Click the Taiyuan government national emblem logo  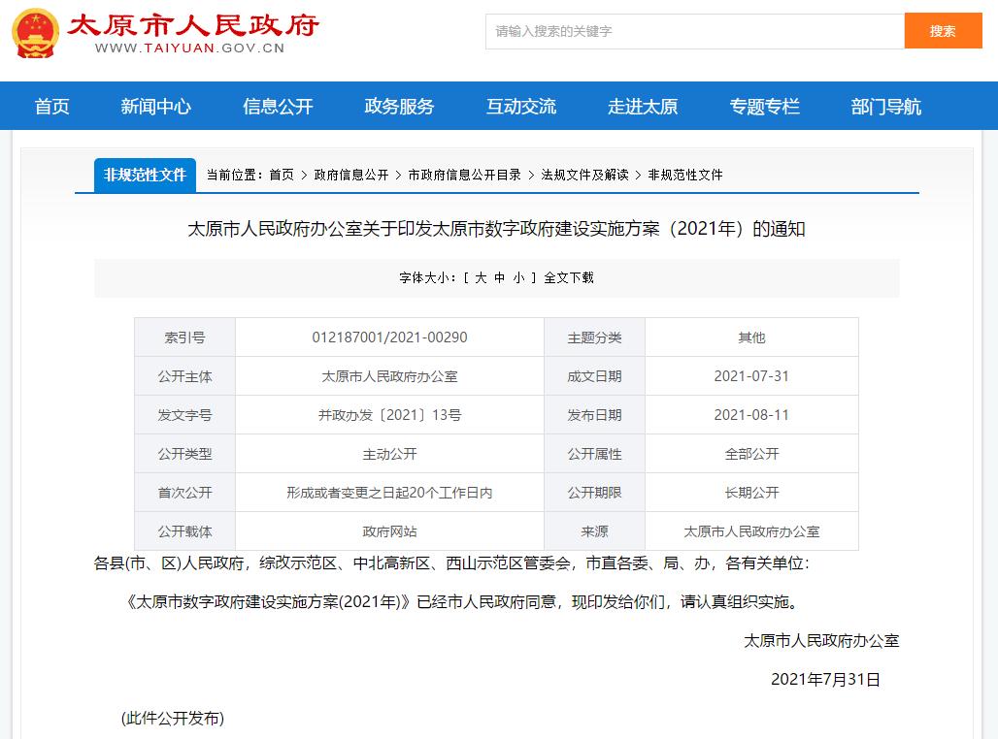point(35,32)
